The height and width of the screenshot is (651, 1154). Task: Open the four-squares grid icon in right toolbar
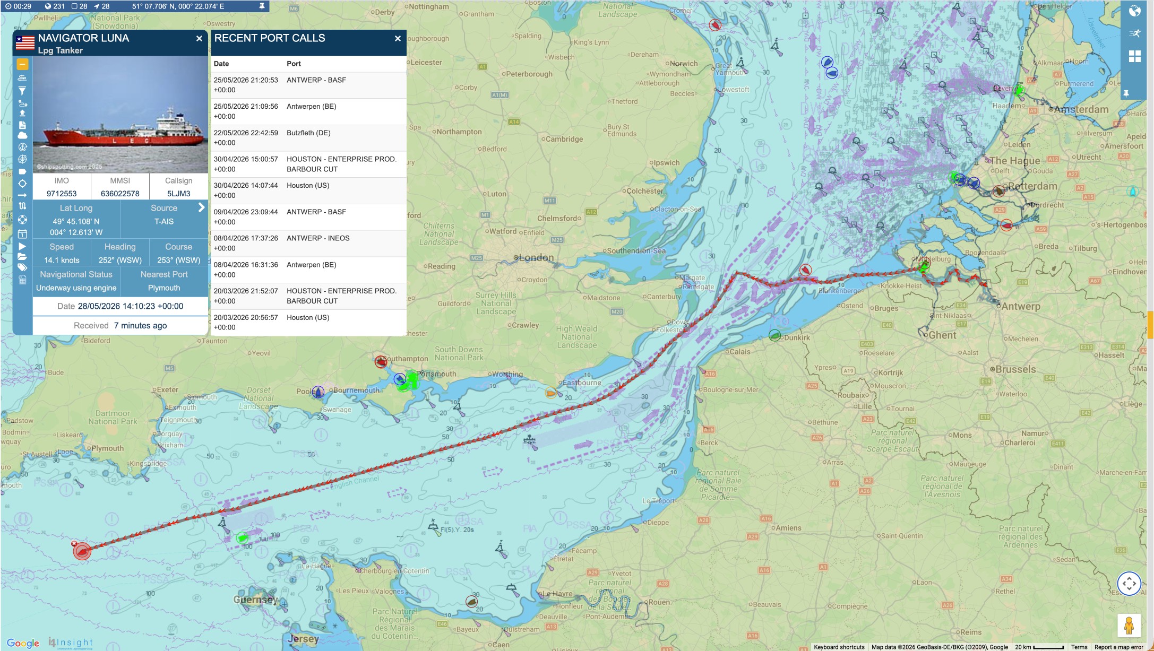pyautogui.click(x=1135, y=56)
